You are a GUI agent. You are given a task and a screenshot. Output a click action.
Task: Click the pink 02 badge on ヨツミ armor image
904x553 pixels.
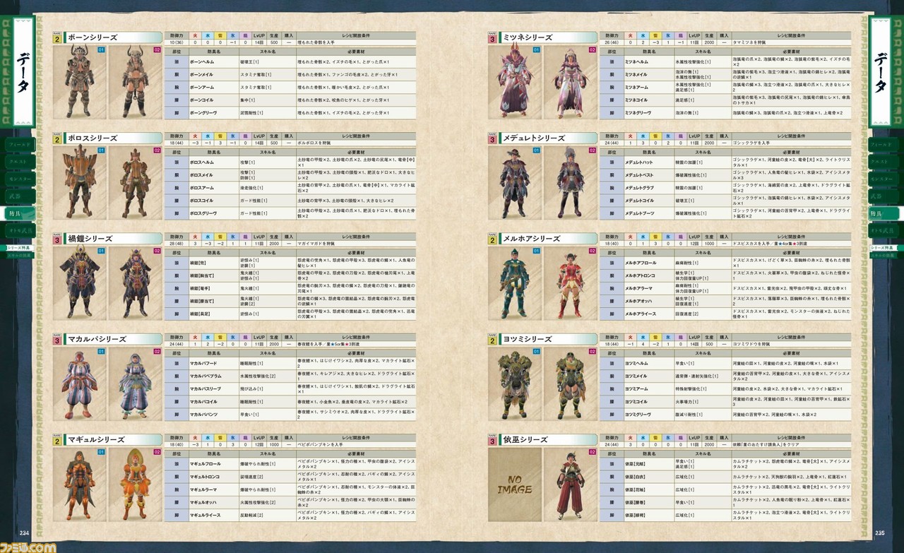click(593, 351)
